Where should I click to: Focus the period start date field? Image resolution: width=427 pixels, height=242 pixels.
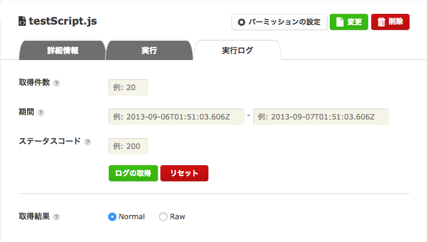pyautogui.click(x=177, y=116)
